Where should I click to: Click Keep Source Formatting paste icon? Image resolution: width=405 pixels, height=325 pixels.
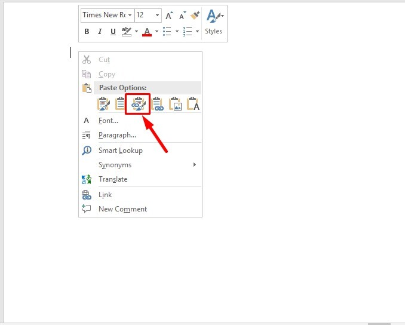click(x=103, y=104)
